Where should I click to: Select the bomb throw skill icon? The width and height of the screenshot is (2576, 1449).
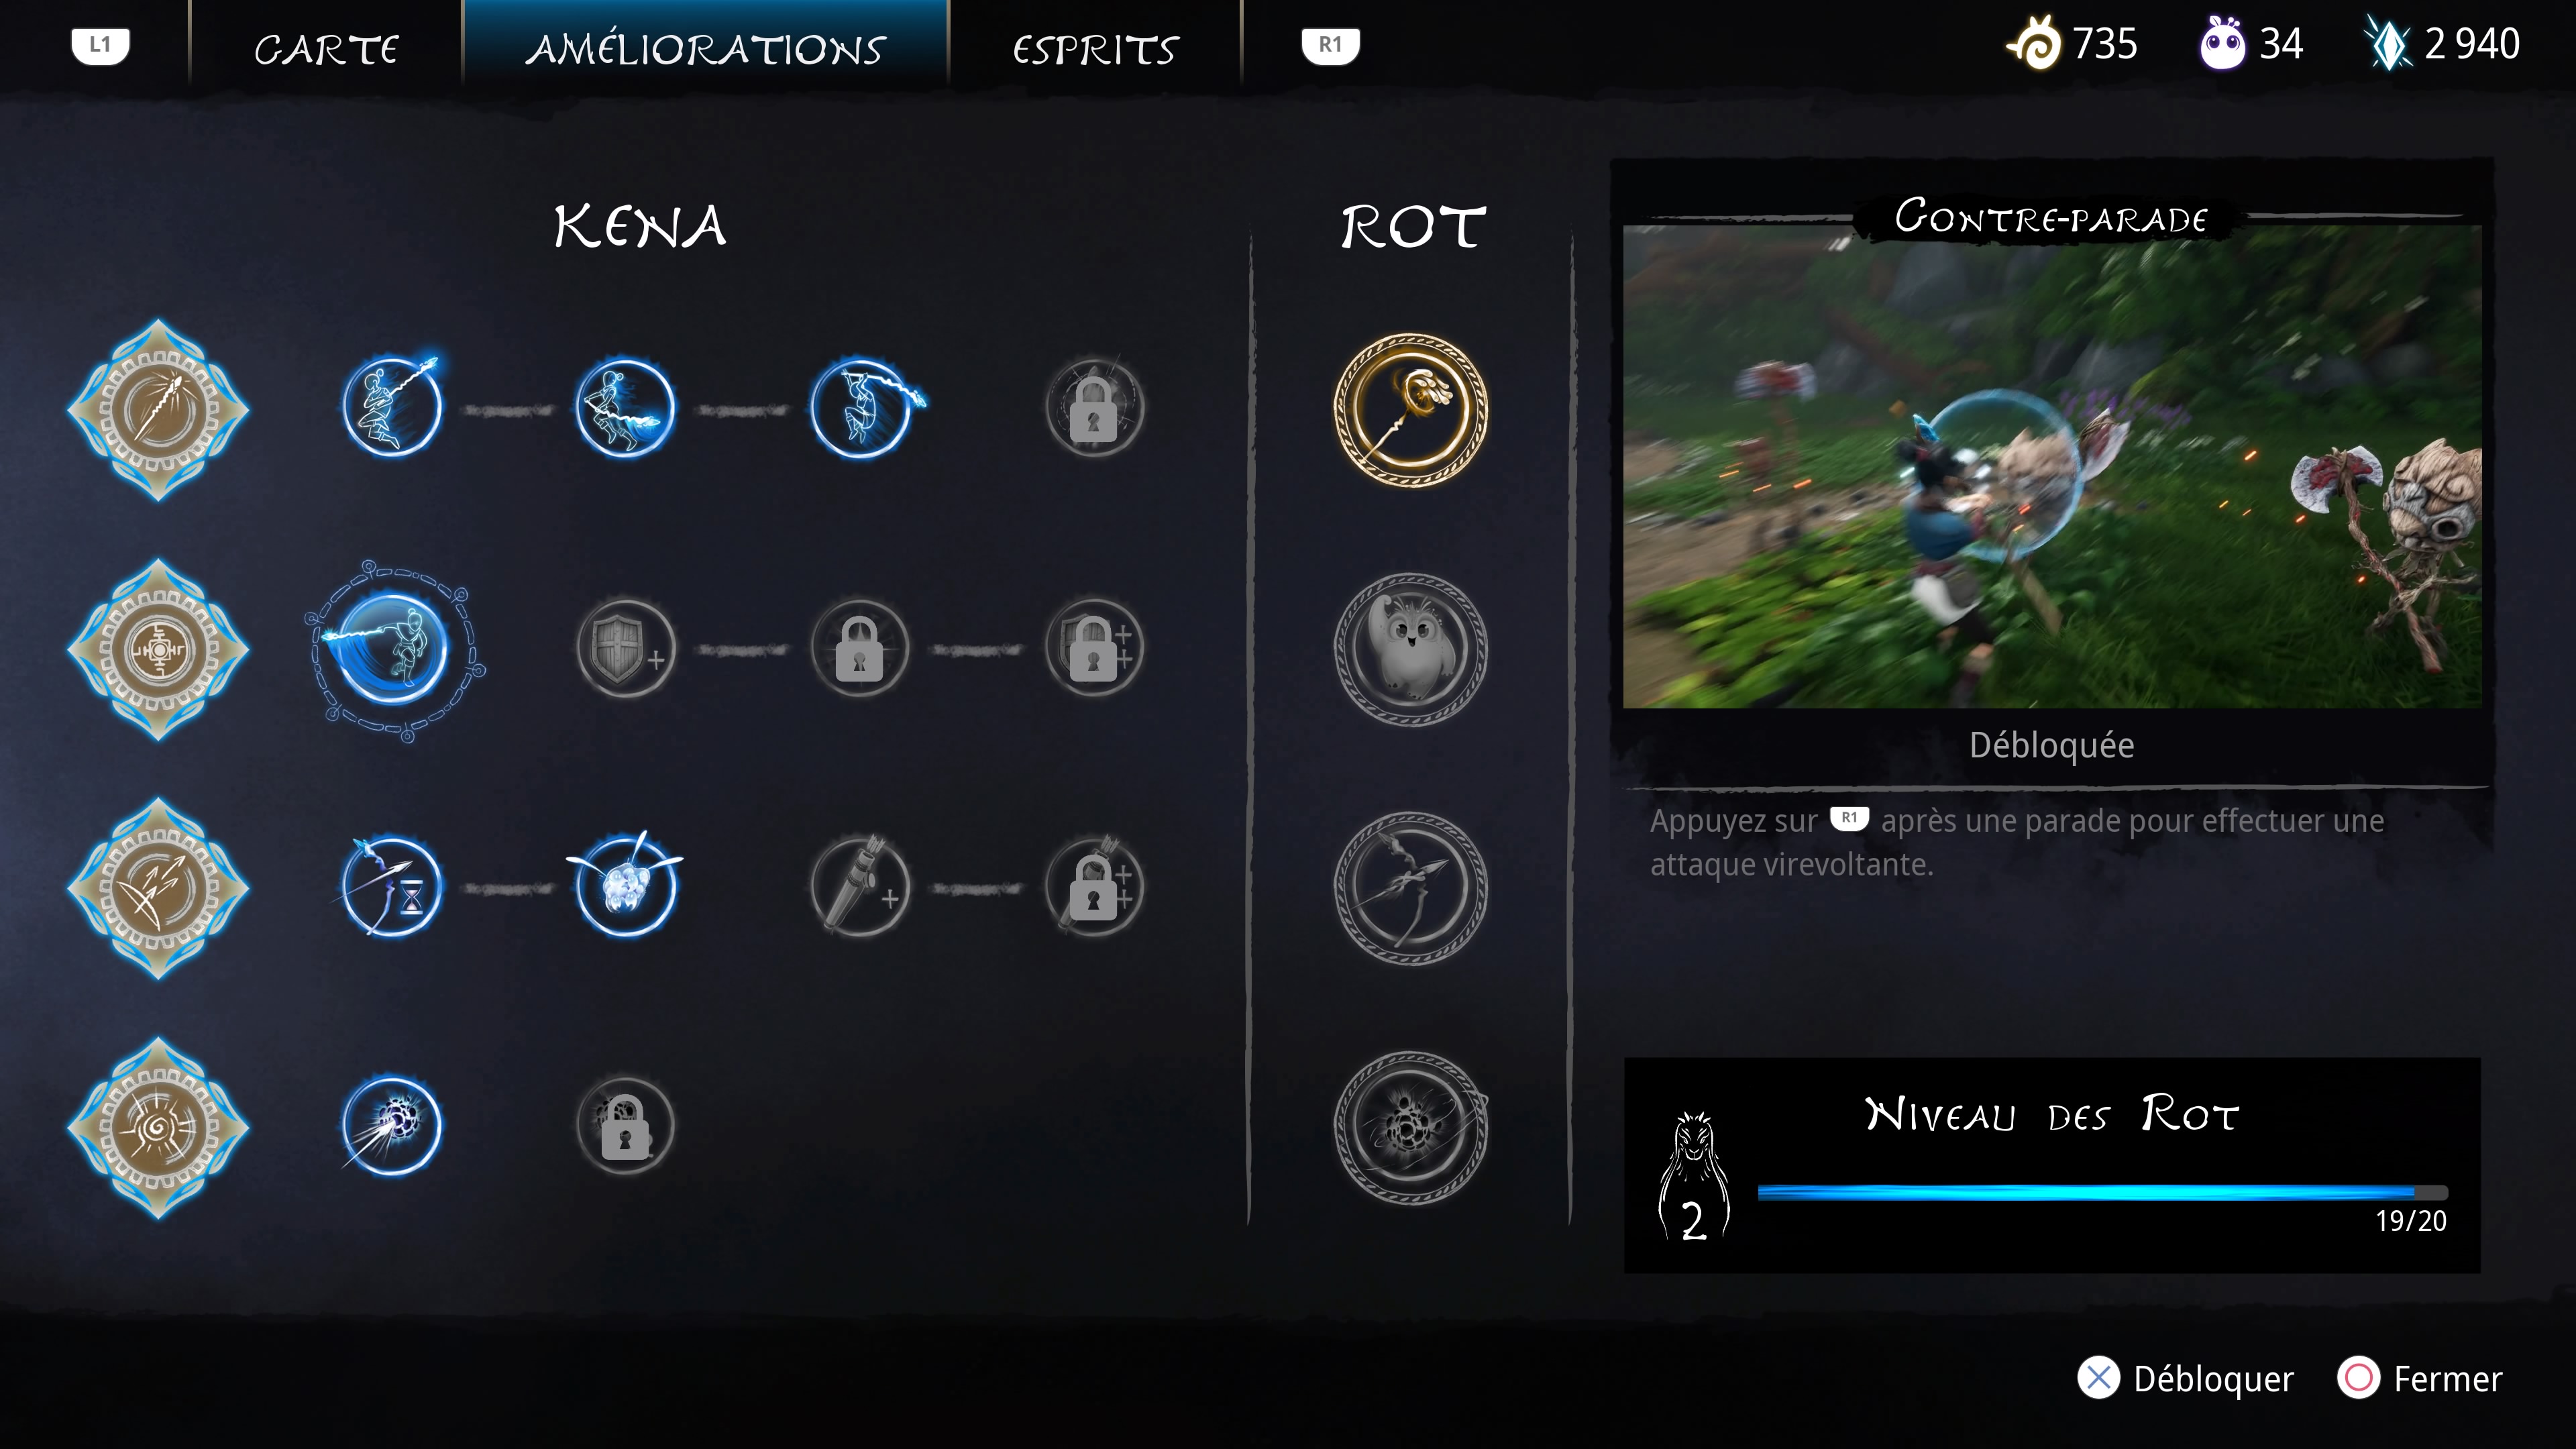(392, 1126)
